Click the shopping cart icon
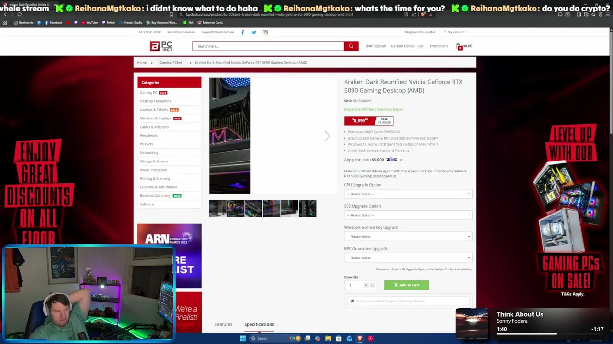This screenshot has width=613, height=344. 458,46
